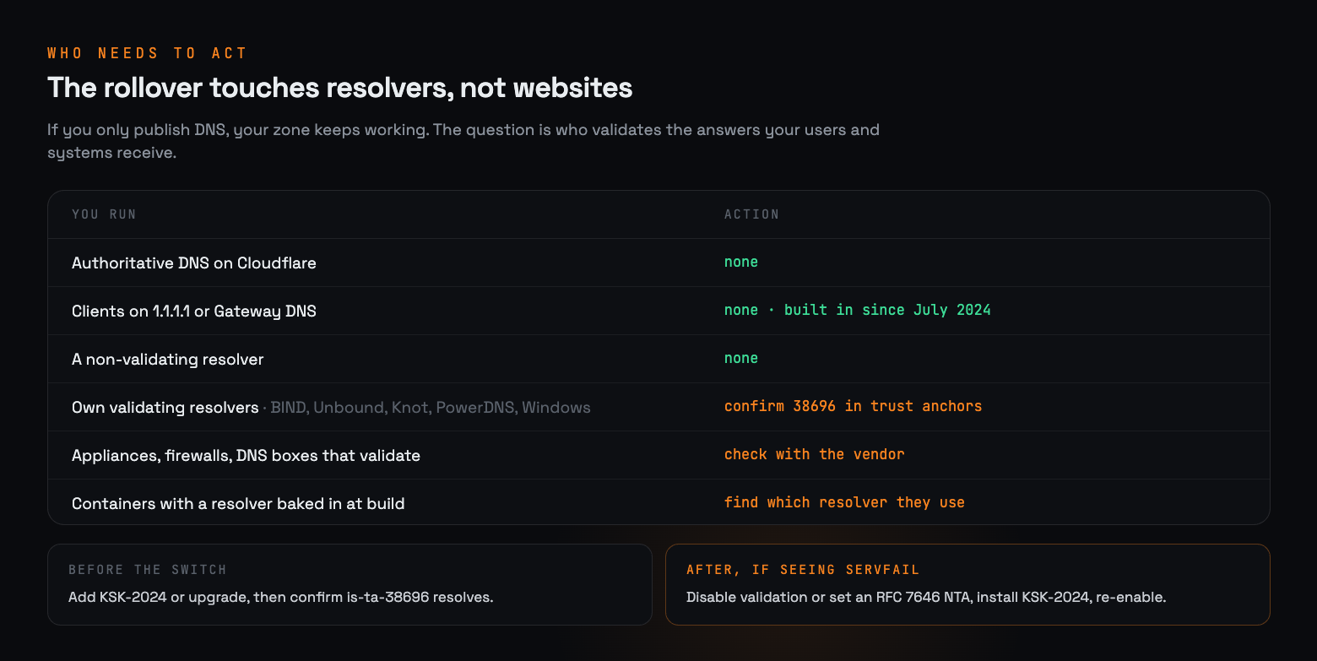Click "confirm 38696 in trust anchors"
The width and height of the screenshot is (1317, 661).
[854, 406]
